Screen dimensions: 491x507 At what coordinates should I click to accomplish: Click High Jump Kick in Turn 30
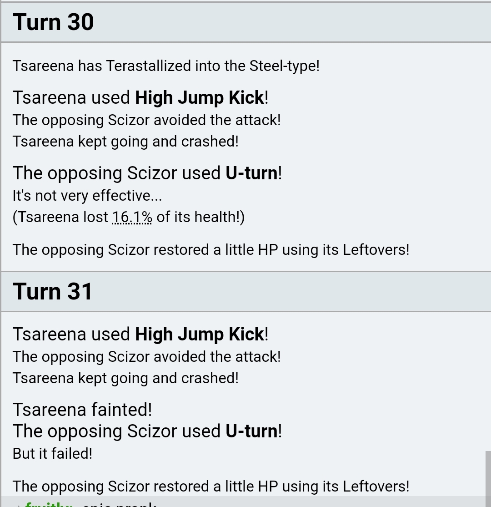(199, 98)
